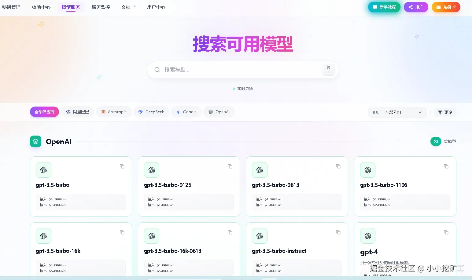Image resolution: width=472 pixels, height=280 pixels.
Task: Copy the gpt-3.5-turbo model name
Action: click(x=122, y=166)
